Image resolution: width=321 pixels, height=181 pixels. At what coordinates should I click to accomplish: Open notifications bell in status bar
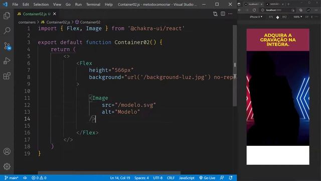coord(231,178)
